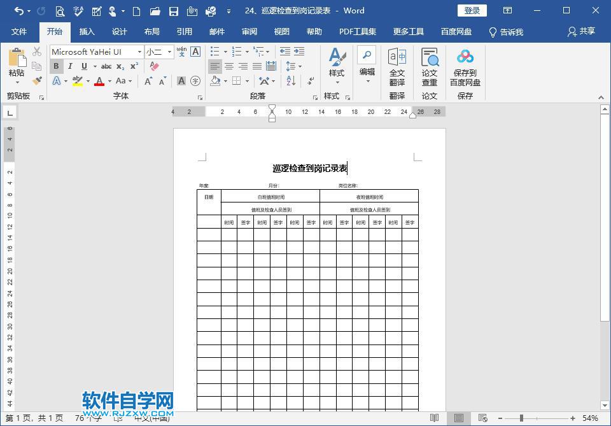Save the document from Quick Access toolbar
Image resolution: width=611 pixels, height=426 pixels.
(x=174, y=11)
